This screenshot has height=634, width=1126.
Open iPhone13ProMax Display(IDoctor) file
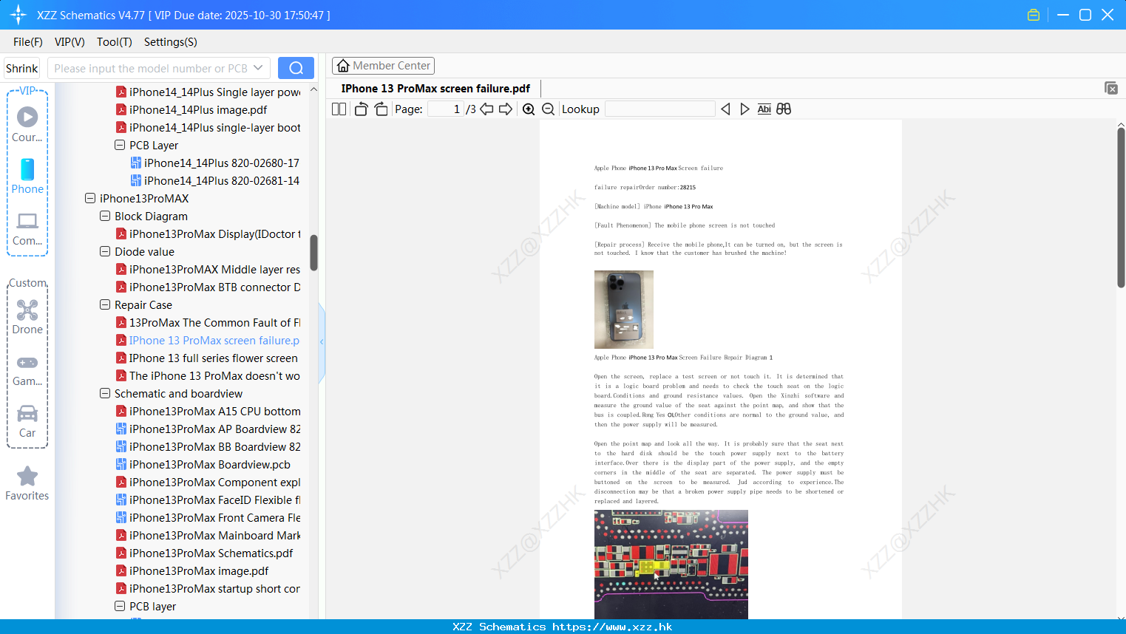(x=208, y=234)
